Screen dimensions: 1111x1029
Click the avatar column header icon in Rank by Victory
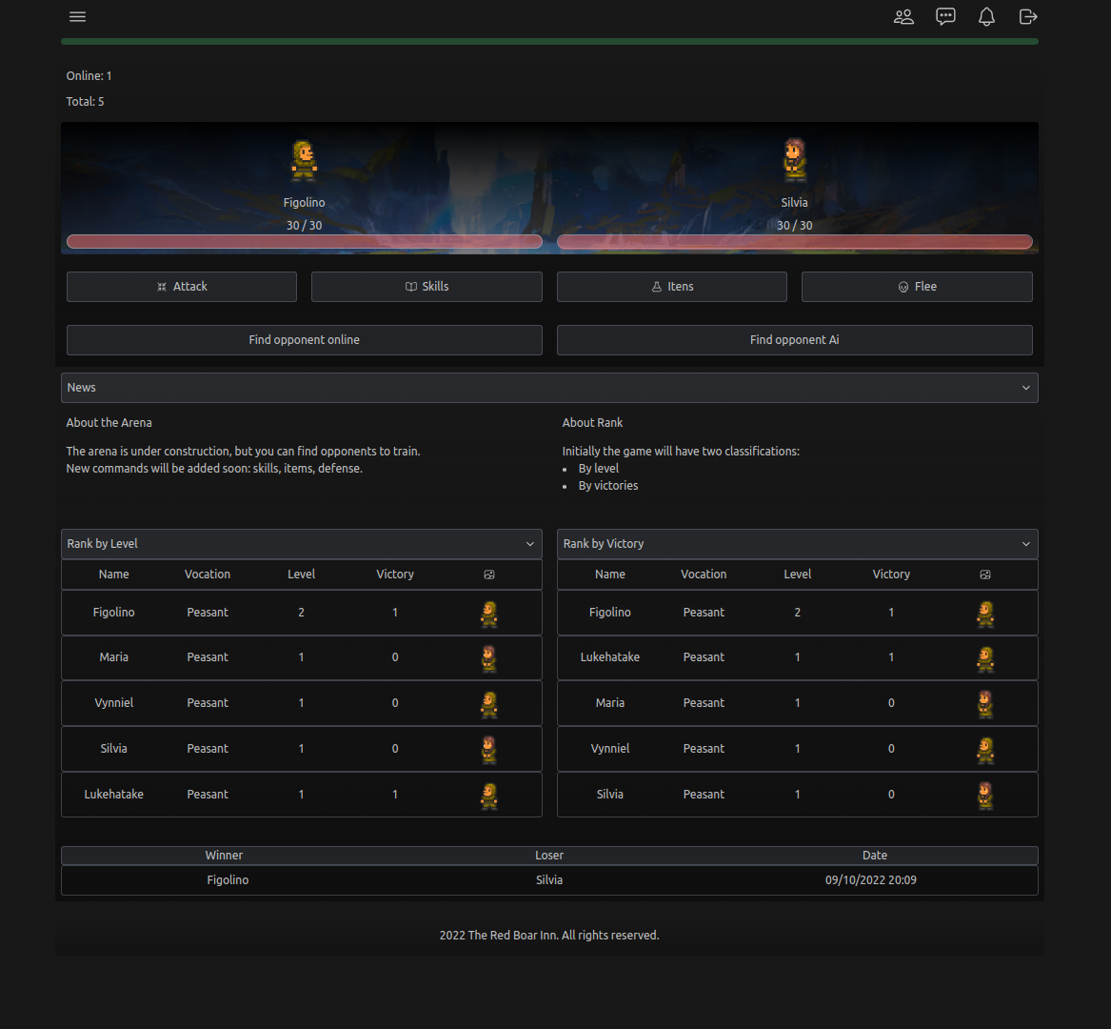pos(984,575)
